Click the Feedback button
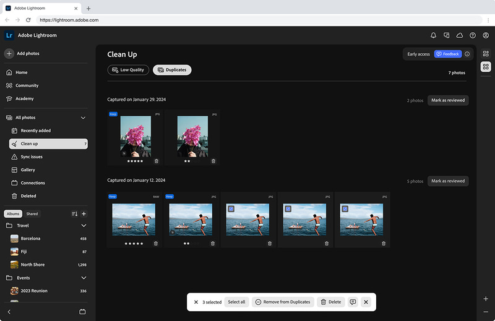This screenshot has height=321, width=495. click(x=447, y=54)
